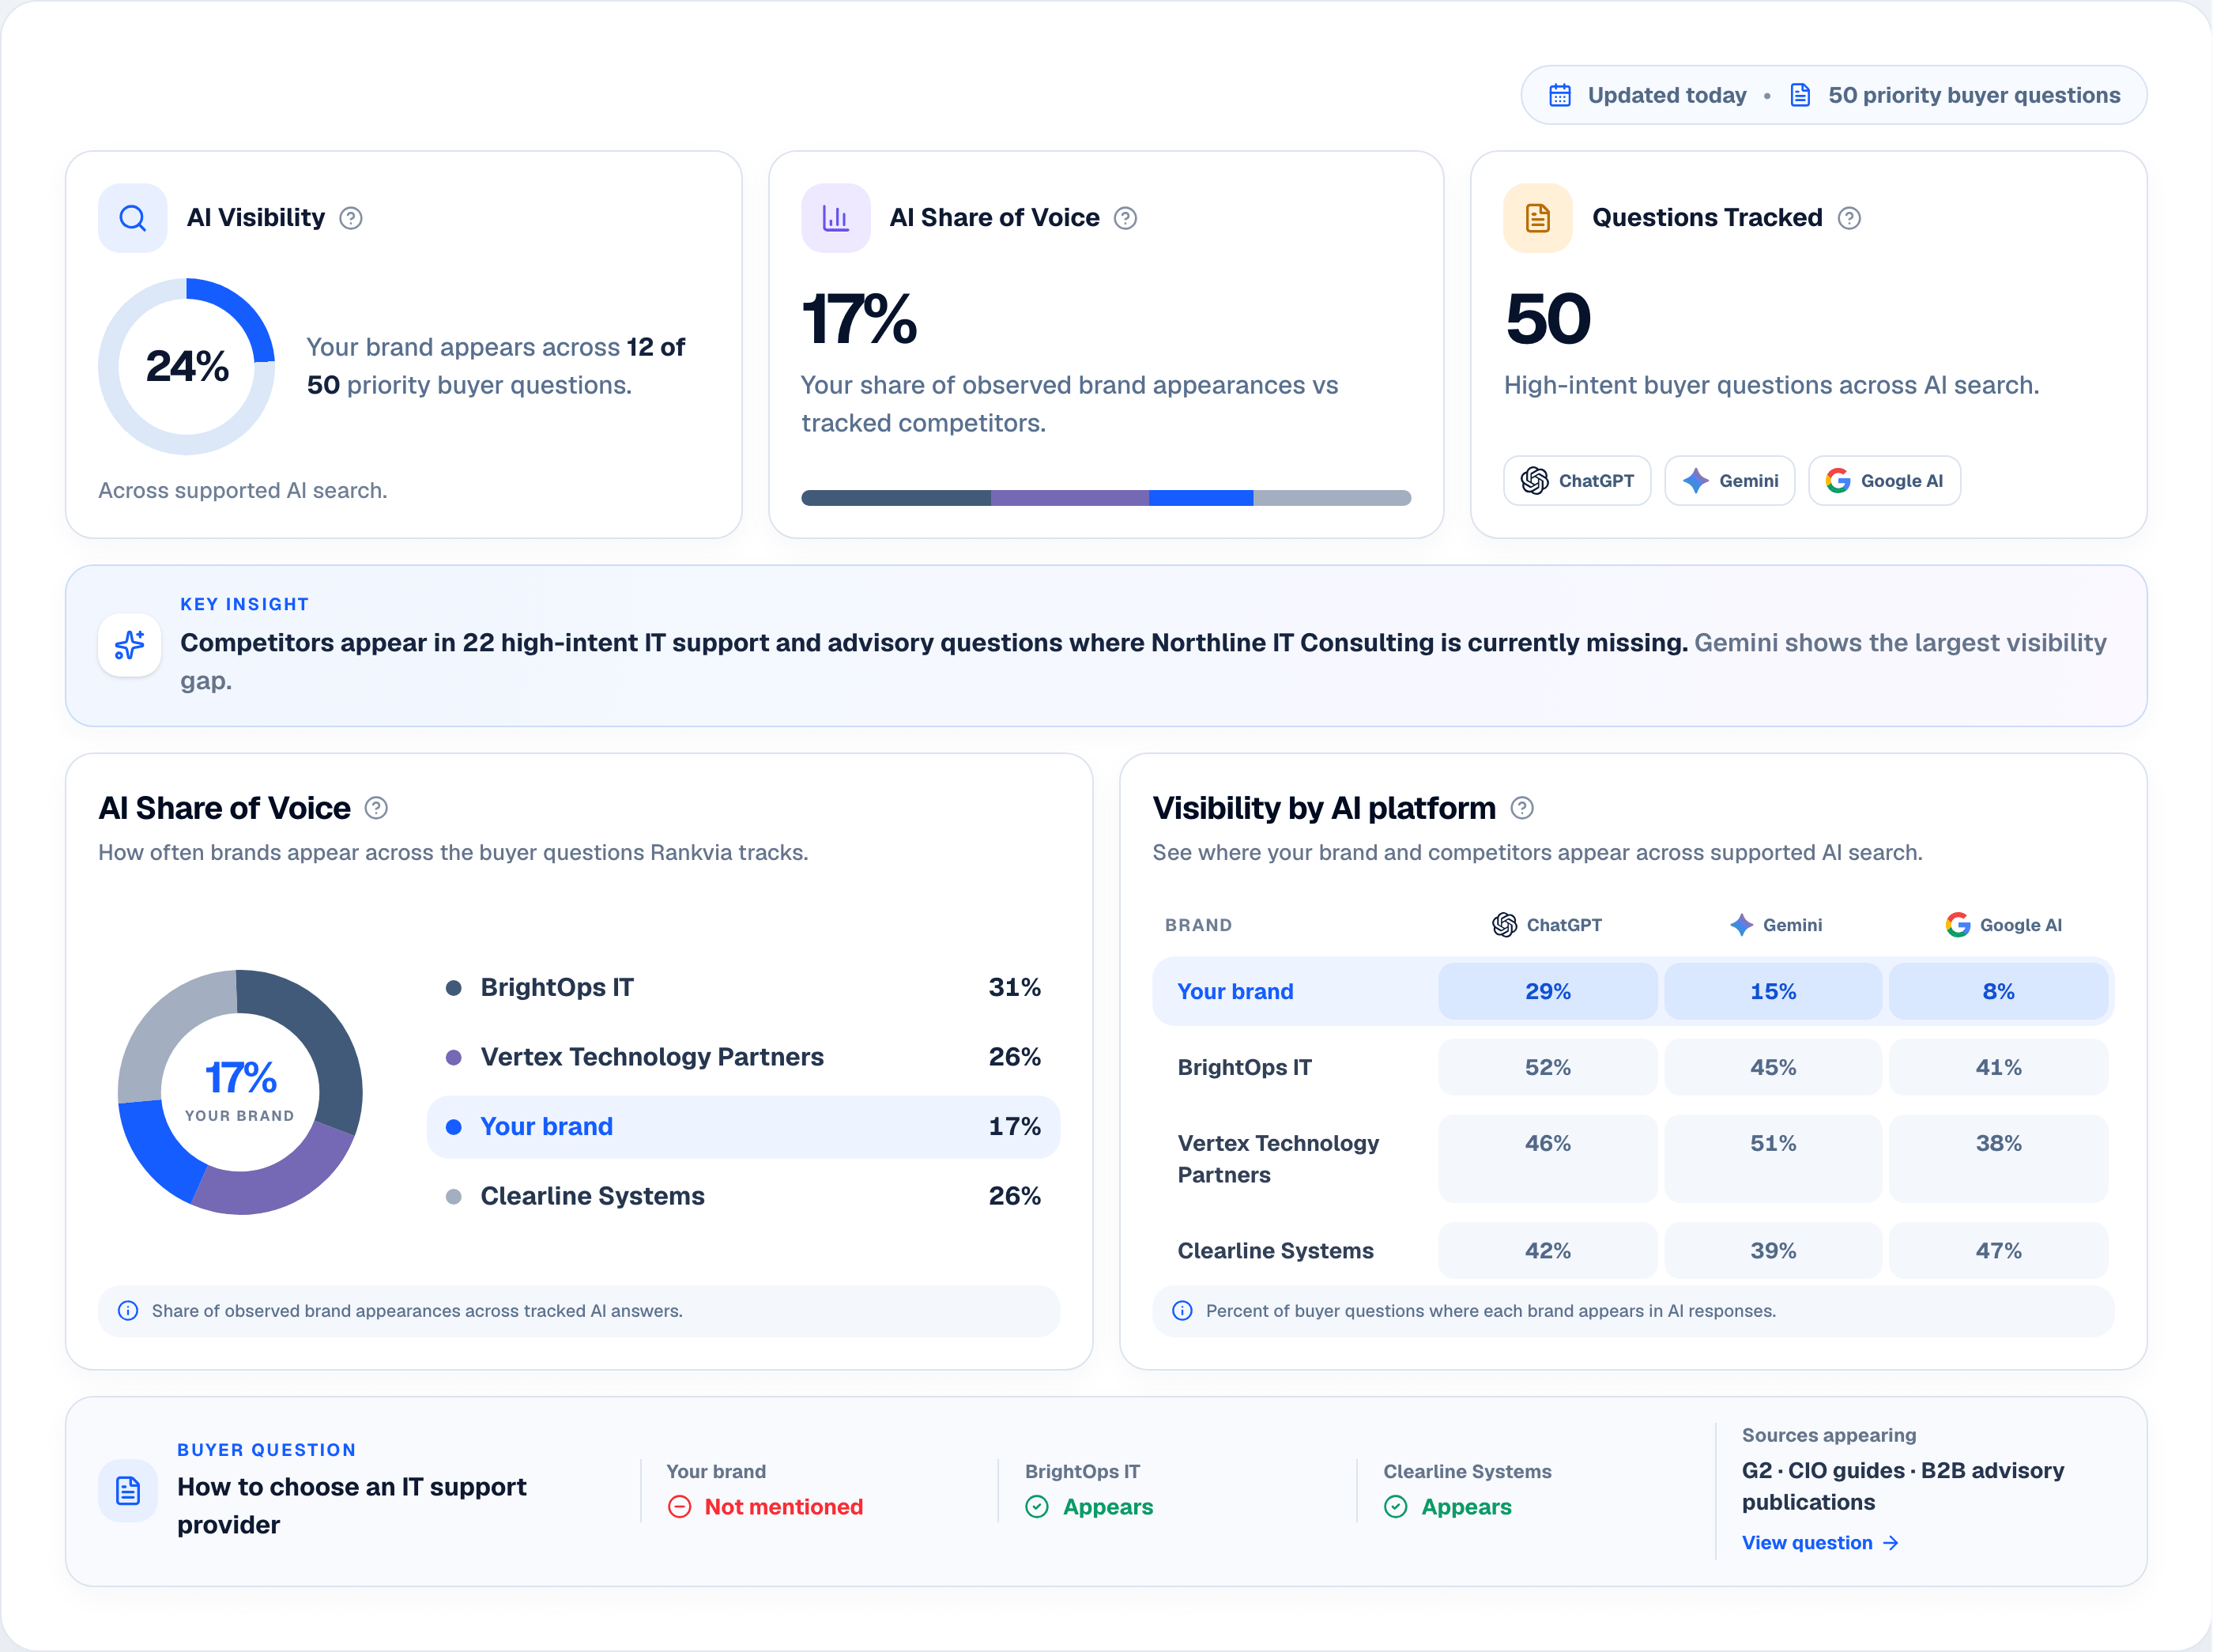Click info icon beside Share of observed brand appearances
The image size is (2213, 1652).
coord(128,1311)
